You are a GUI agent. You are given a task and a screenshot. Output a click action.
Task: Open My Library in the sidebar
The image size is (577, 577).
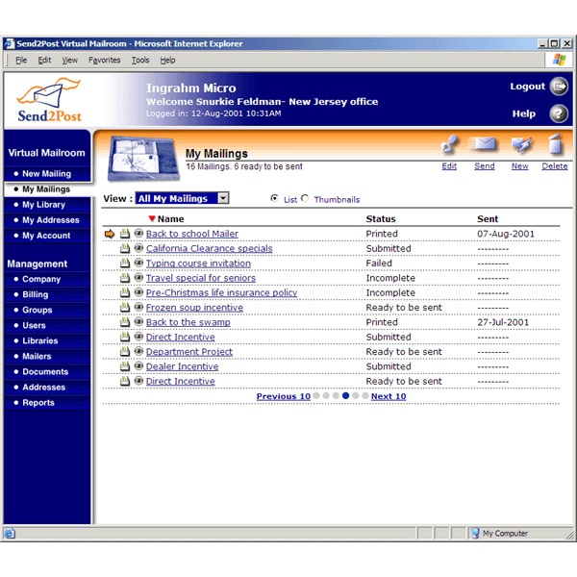pyautogui.click(x=44, y=205)
